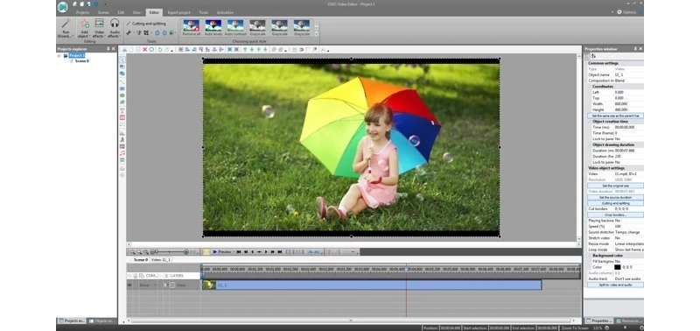Open the View ribbon tab
The width and height of the screenshot is (700, 331).
pyautogui.click(x=136, y=12)
